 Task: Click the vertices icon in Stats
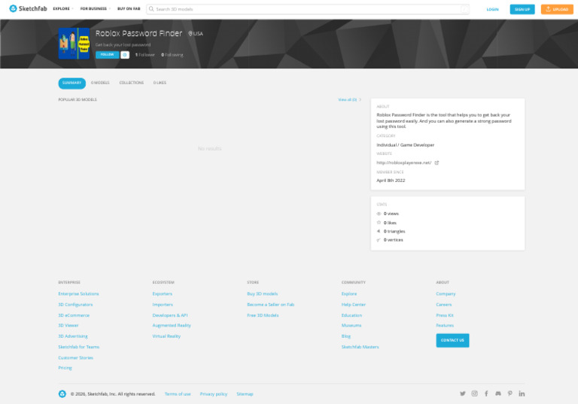click(379, 240)
